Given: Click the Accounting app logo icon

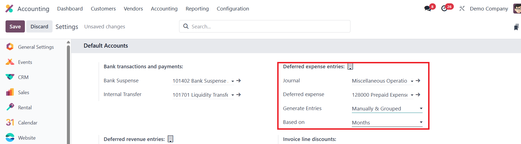Looking at the screenshot, I should click(x=9, y=9).
